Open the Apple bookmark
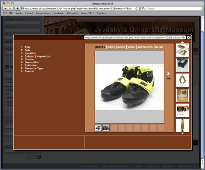 pyautogui.click(x=18, y=13)
